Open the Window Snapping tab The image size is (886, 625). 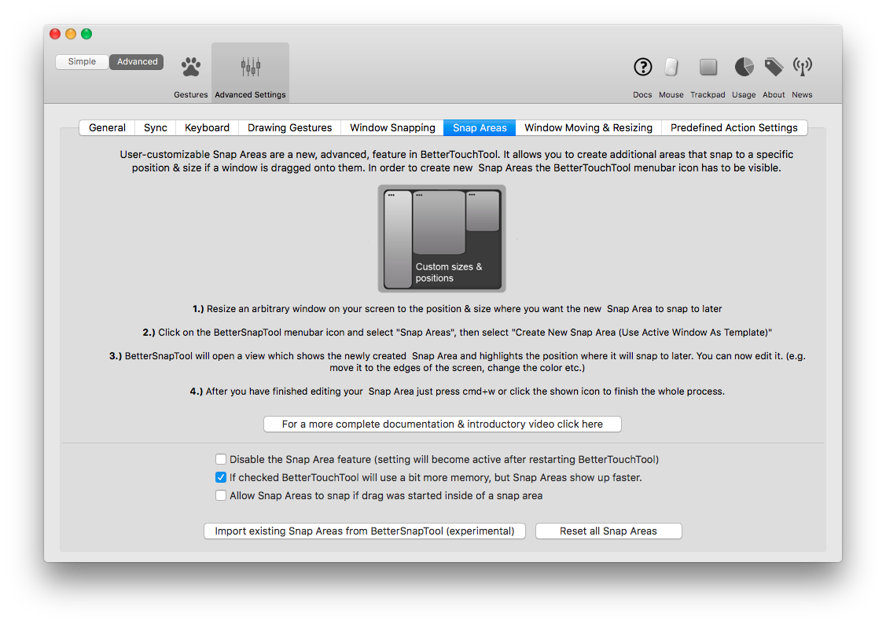click(x=392, y=127)
